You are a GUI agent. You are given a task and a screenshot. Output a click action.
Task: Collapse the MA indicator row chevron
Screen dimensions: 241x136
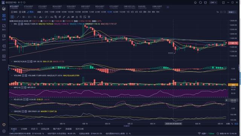click(x=12, y=24)
